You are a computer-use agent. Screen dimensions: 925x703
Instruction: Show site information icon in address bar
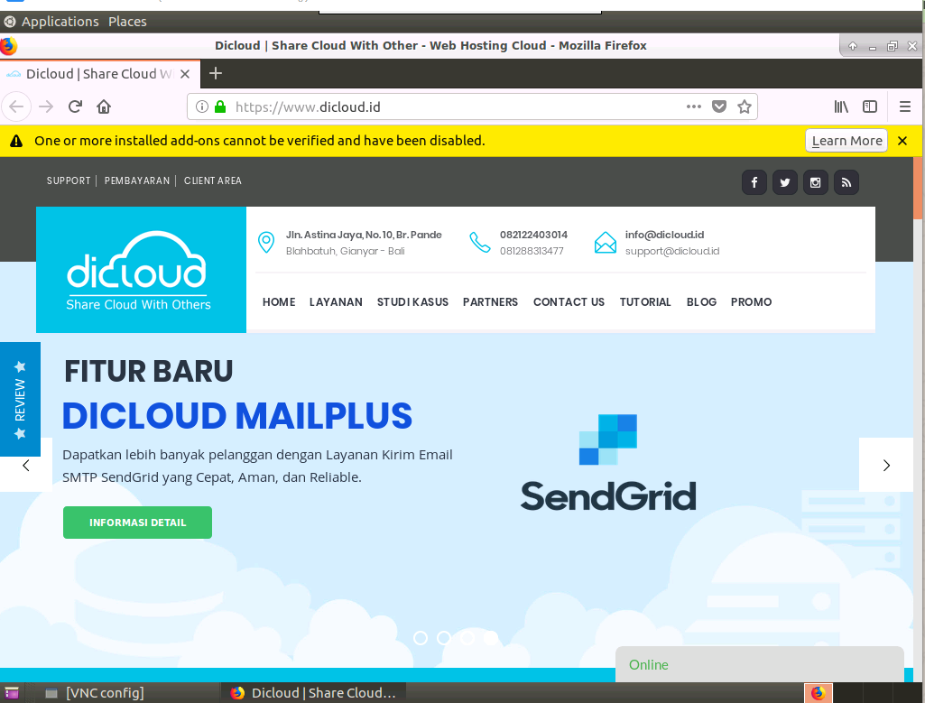point(202,106)
